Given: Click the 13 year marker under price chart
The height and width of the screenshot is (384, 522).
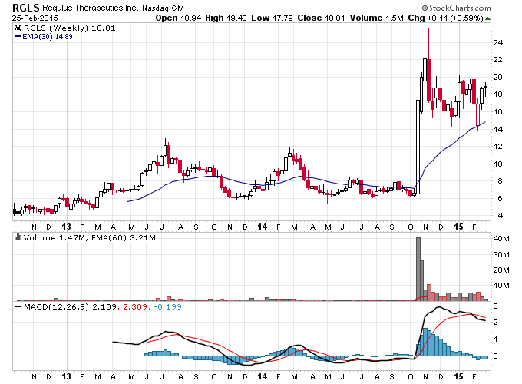Looking at the screenshot, I should [67, 227].
